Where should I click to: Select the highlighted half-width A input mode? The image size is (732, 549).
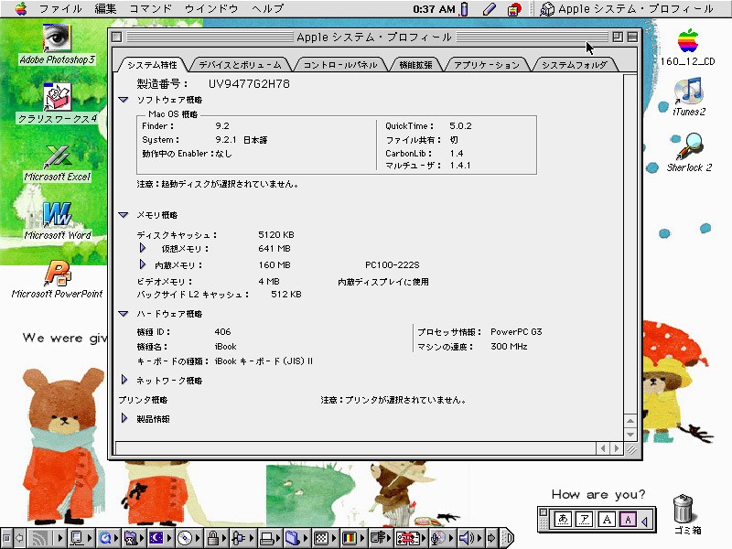(628, 519)
